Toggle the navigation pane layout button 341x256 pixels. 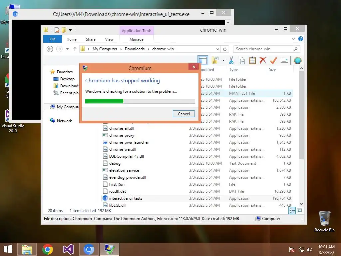point(203,60)
